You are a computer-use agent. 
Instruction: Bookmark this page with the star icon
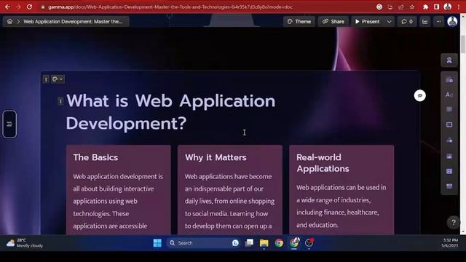[412, 7]
